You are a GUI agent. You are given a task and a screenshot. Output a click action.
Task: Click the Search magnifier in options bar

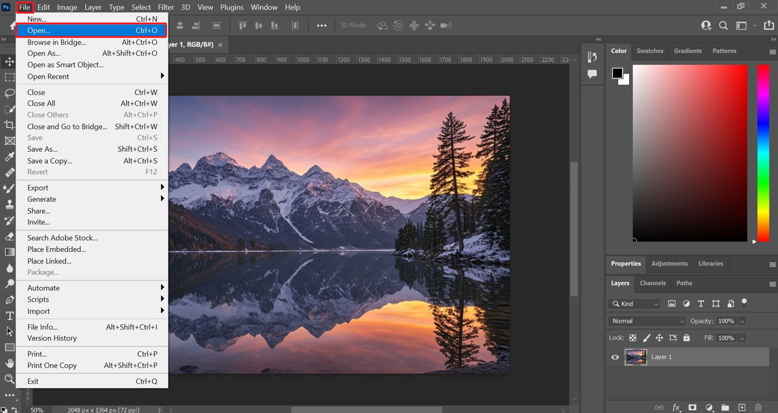pyautogui.click(x=723, y=26)
